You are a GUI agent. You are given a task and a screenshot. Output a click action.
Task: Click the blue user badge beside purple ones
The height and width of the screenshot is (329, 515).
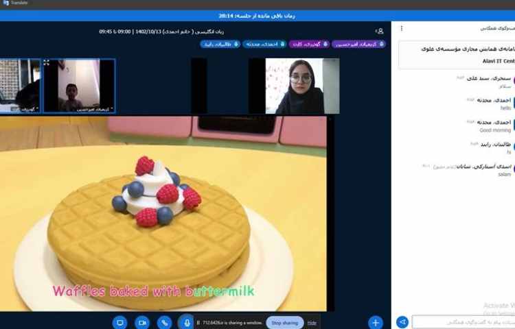coord(260,44)
